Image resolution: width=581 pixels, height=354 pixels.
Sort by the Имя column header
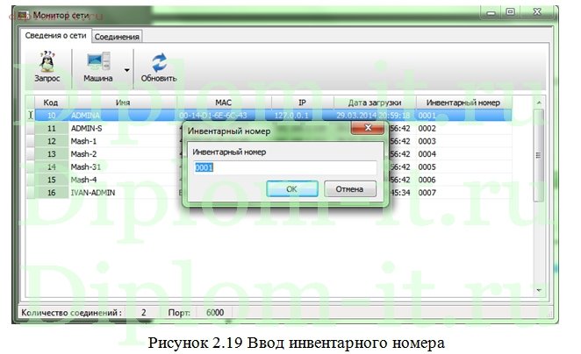coord(123,103)
